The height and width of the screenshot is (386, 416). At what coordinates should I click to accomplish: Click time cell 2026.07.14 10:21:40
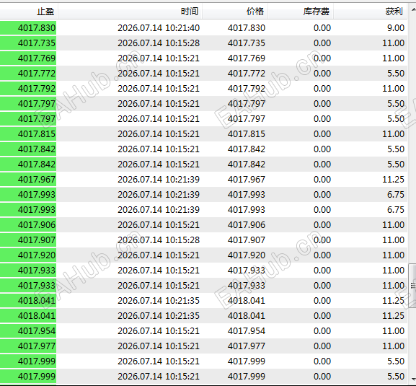(159, 28)
